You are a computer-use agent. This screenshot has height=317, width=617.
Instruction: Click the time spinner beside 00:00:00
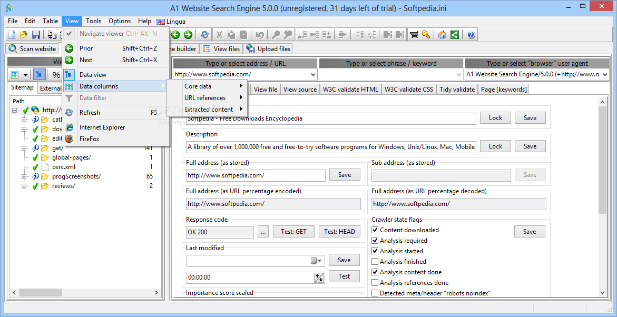(319, 278)
